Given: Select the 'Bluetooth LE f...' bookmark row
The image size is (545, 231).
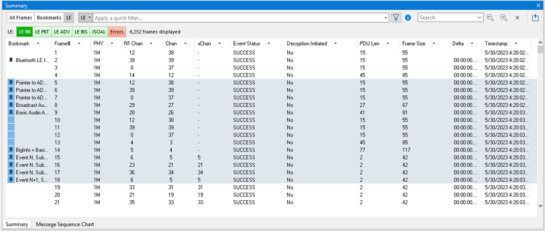Looking at the screenshot, I should click(271, 60).
